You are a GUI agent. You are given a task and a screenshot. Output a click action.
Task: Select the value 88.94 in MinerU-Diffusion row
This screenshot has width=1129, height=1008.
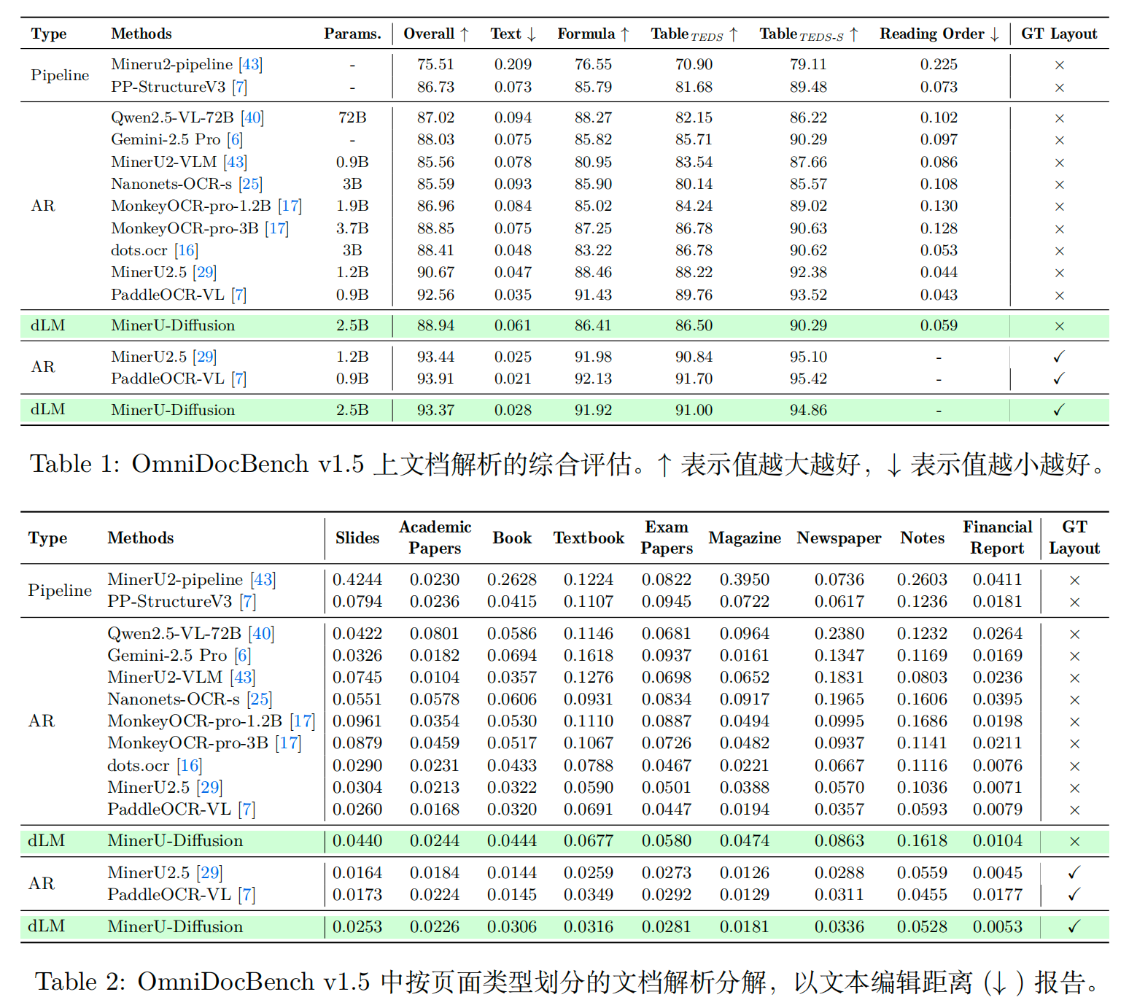436,325
